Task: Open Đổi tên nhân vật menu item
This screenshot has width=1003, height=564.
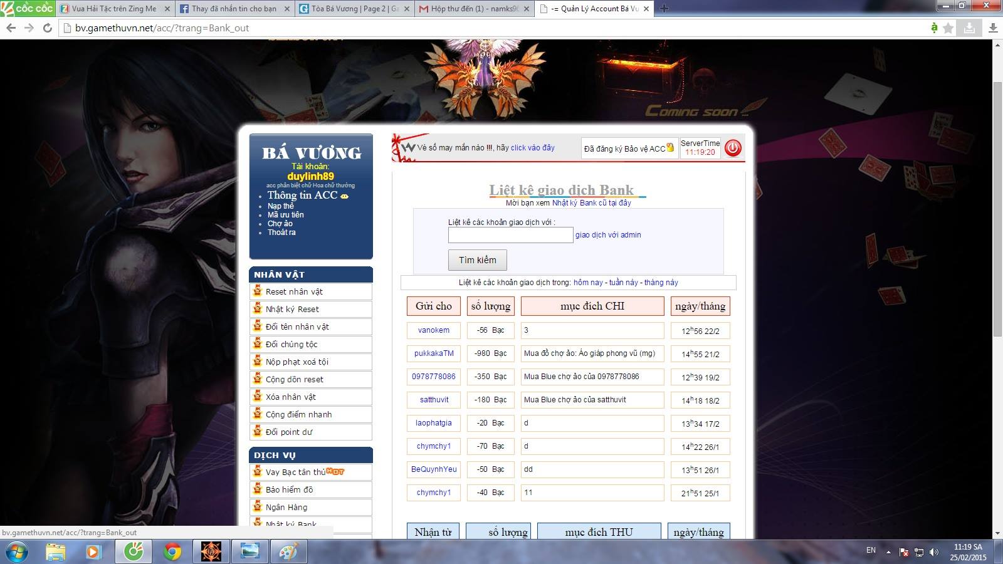Action: click(311, 326)
